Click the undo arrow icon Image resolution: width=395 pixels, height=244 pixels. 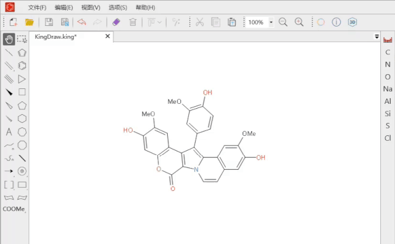pyautogui.click(x=81, y=22)
